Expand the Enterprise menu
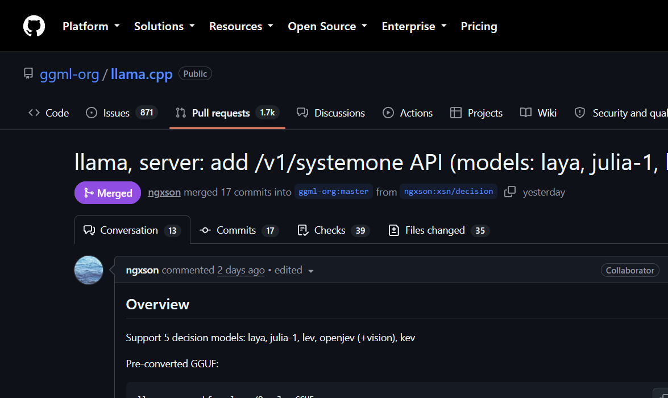The width and height of the screenshot is (668, 398). click(414, 26)
